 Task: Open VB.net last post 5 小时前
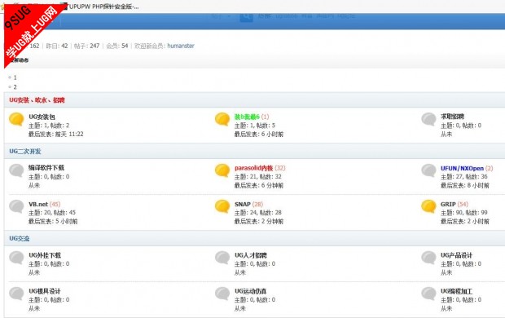(66, 221)
